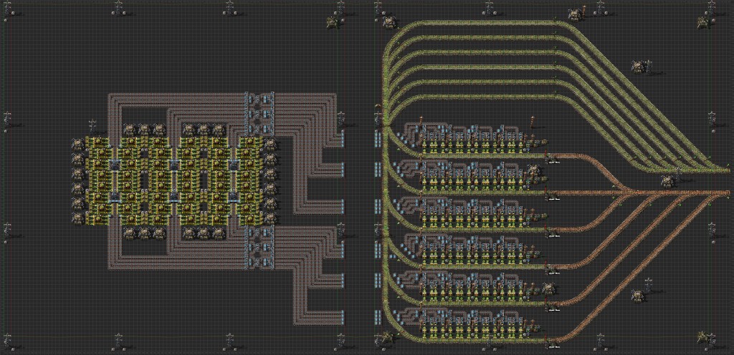Click the lower-right blue beacon in the machine array
This screenshot has height=355, width=734.
(234, 196)
